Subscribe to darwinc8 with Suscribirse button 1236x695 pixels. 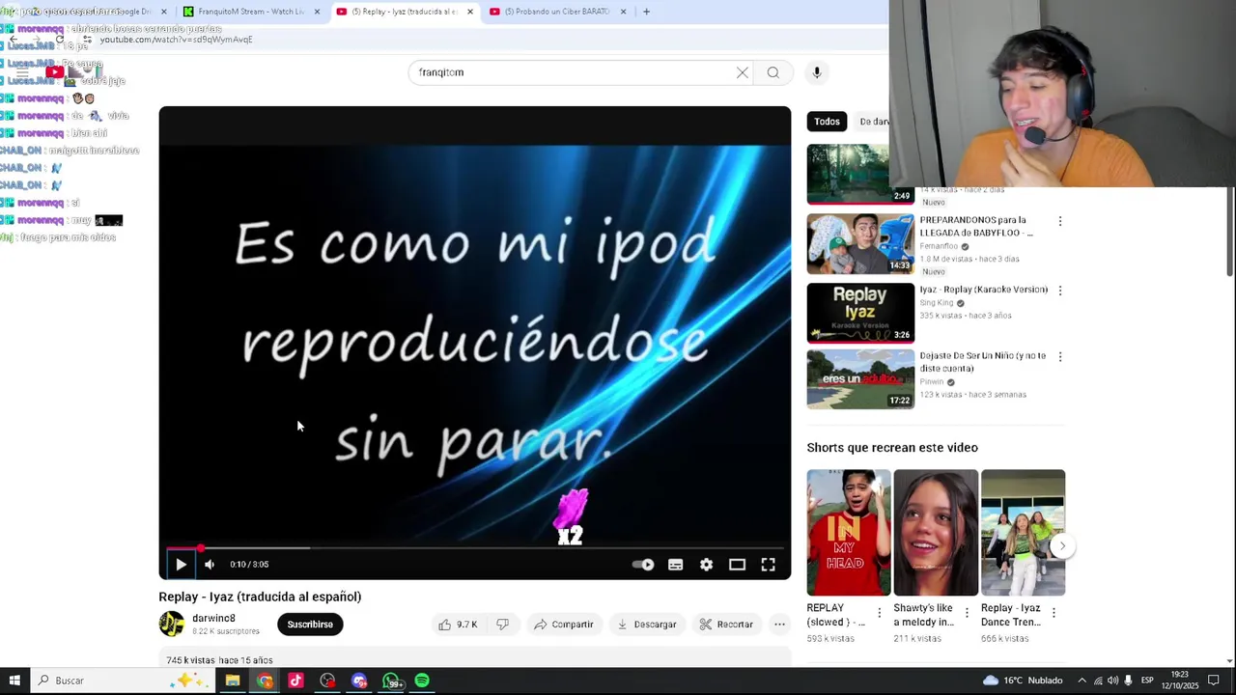(x=310, y=625)
